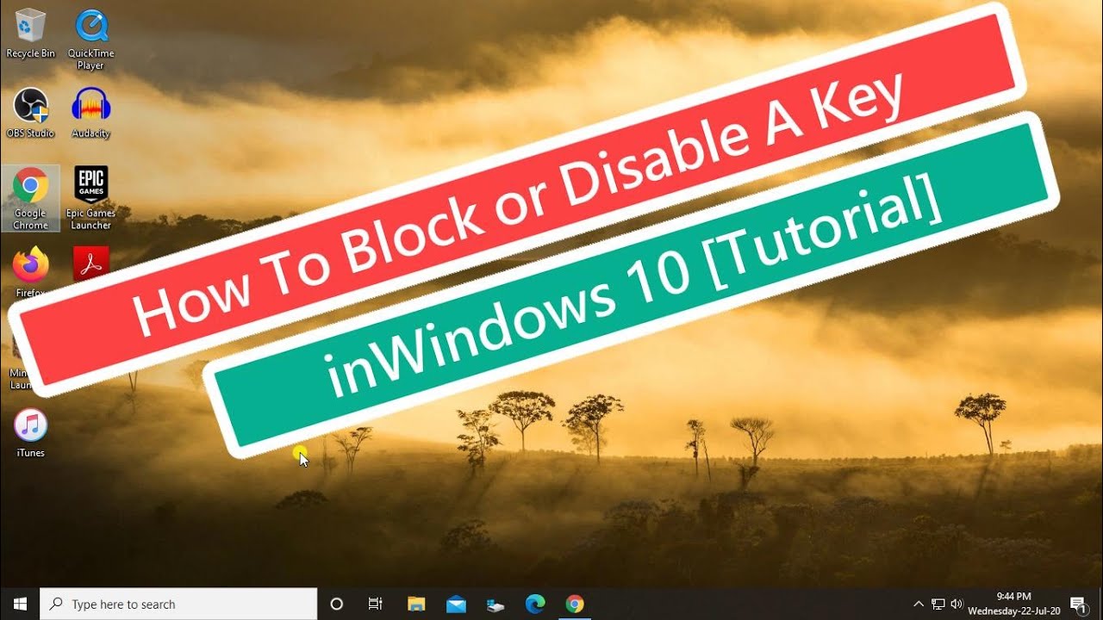The width and height of the screenshot is (1103, 620).
Task: Show hidden system tray icons
Action: coord(919,604)
